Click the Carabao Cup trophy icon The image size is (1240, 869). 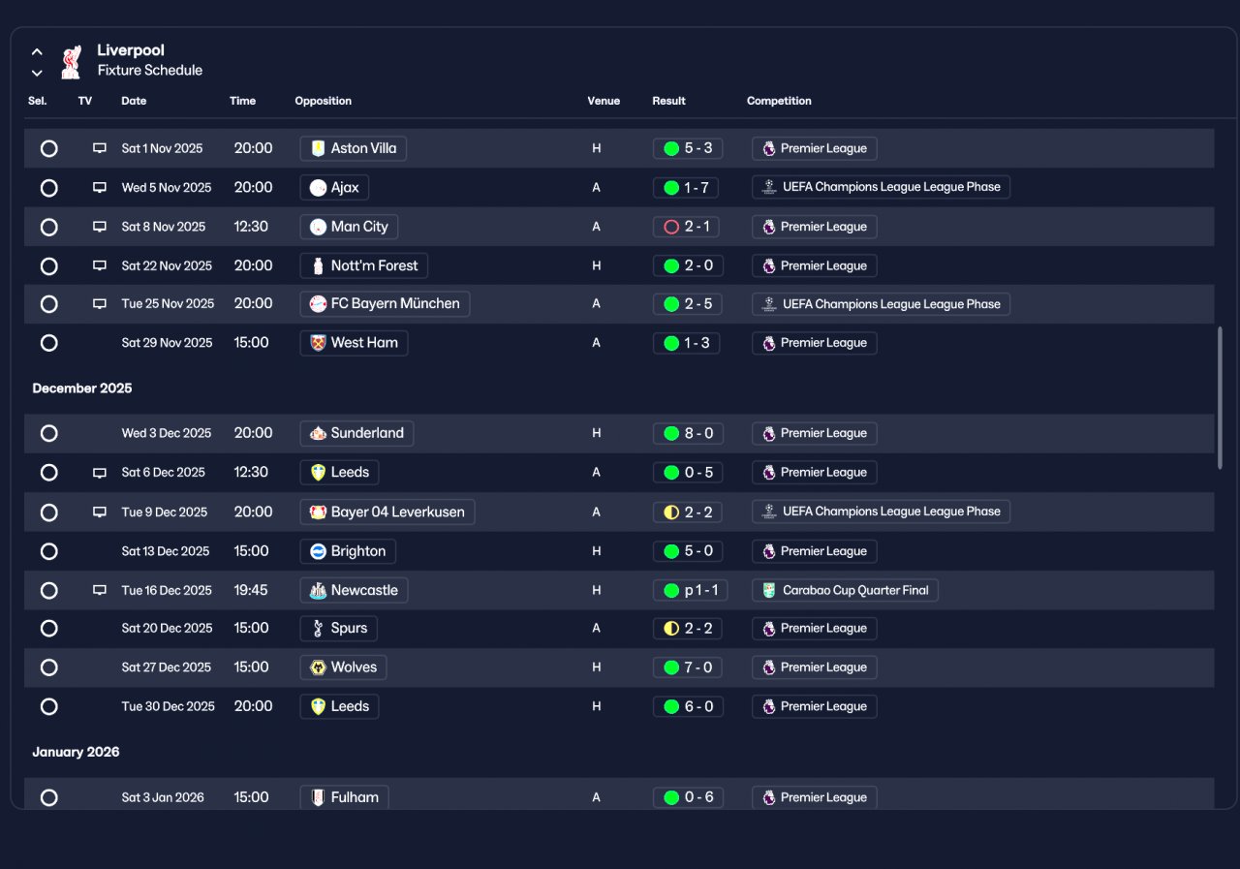click(x=769, y=590)
